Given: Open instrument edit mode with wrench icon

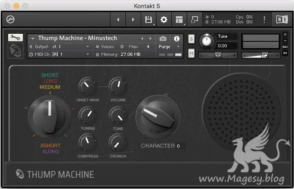Looking at the screenshot, I should (x=16, y=38).
